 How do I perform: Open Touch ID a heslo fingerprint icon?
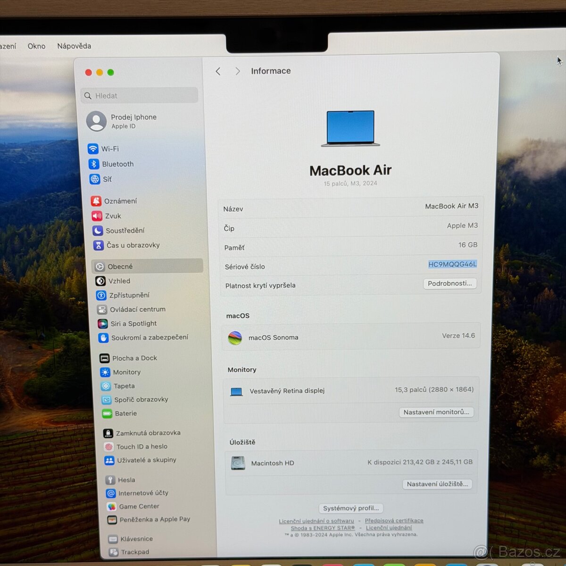click(x=109, y=447)
